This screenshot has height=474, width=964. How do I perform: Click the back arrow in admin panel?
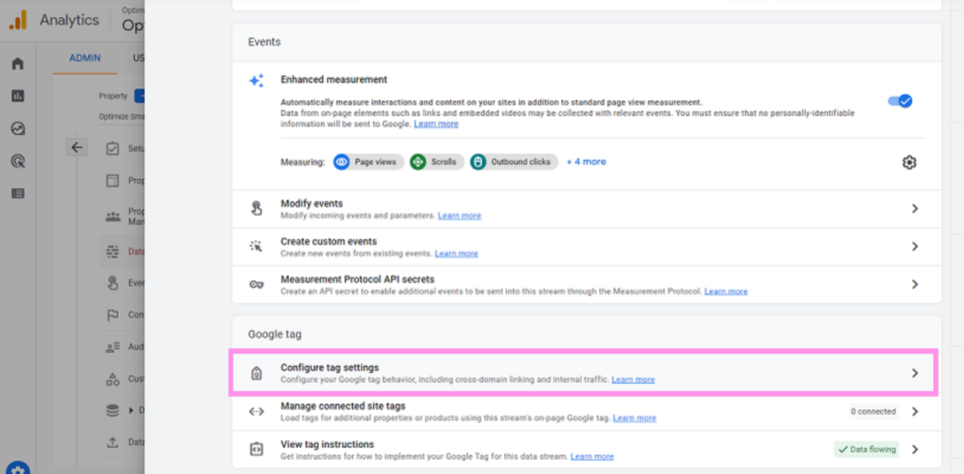(x=78, y=147)
